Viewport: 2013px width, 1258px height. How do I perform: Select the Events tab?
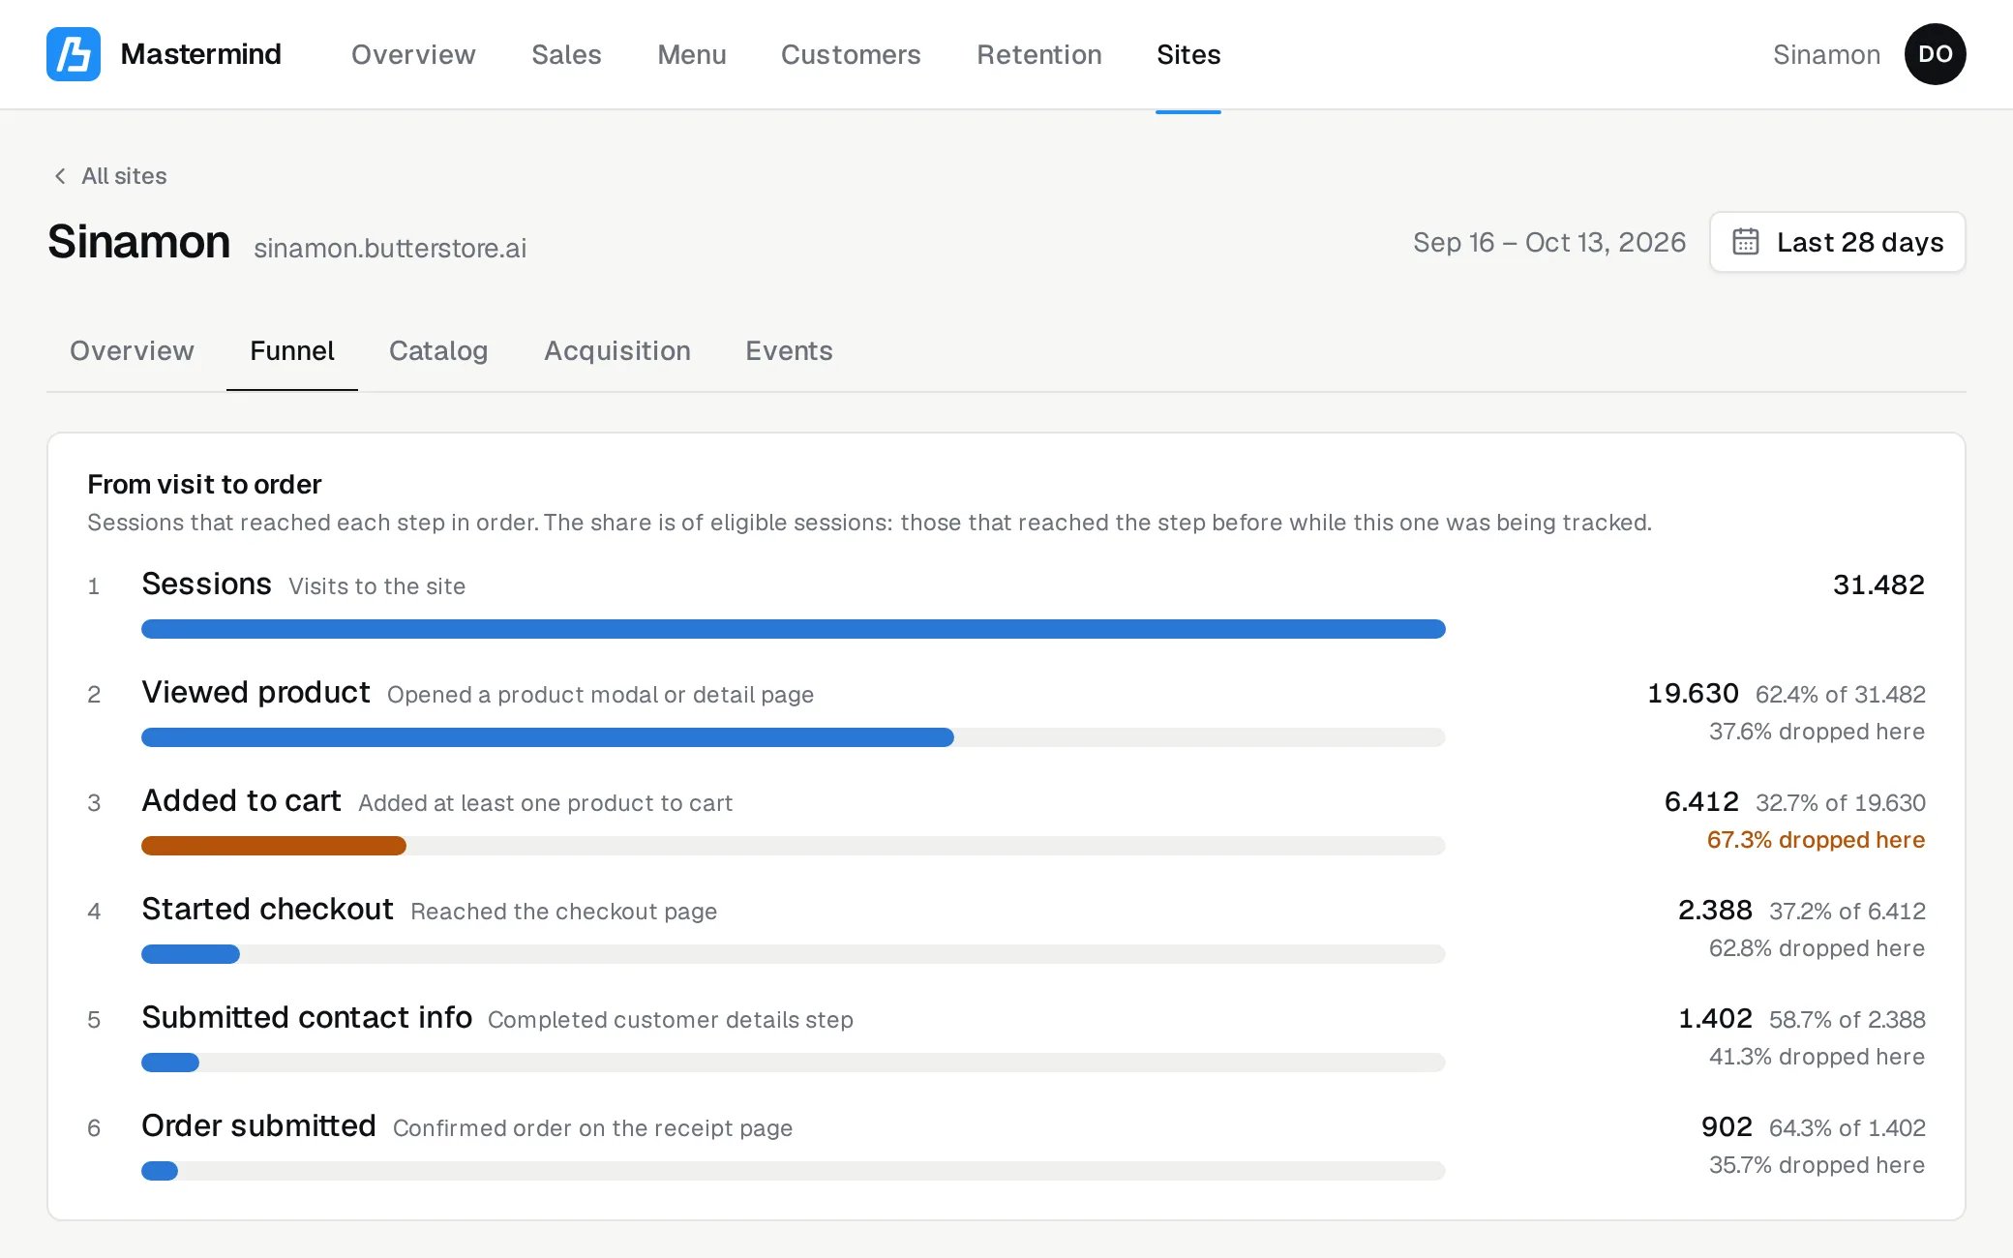789,350
